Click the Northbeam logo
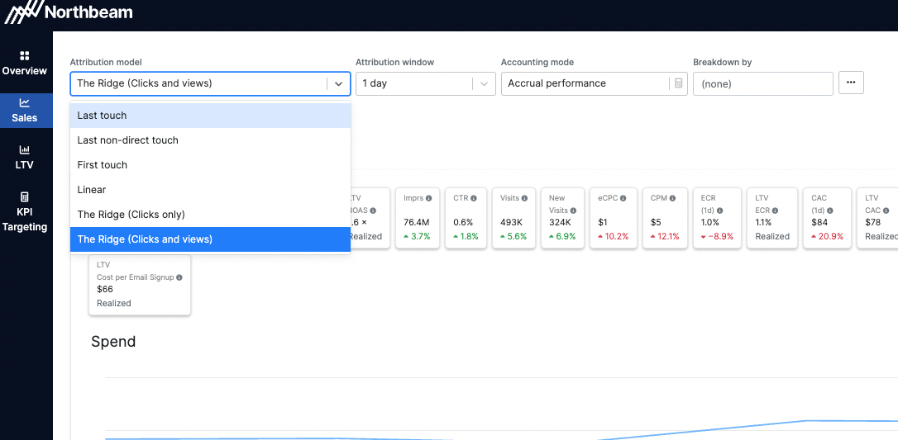Viewport: 898px width, 440px height. coord(69,12)
